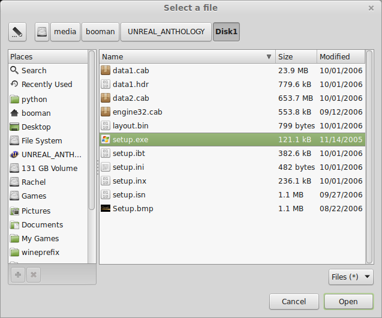Viewport: 382px width, 318px height.
Task: Click the UNREAL_ANTH... disc icon
Action: [x=14, y=154]
